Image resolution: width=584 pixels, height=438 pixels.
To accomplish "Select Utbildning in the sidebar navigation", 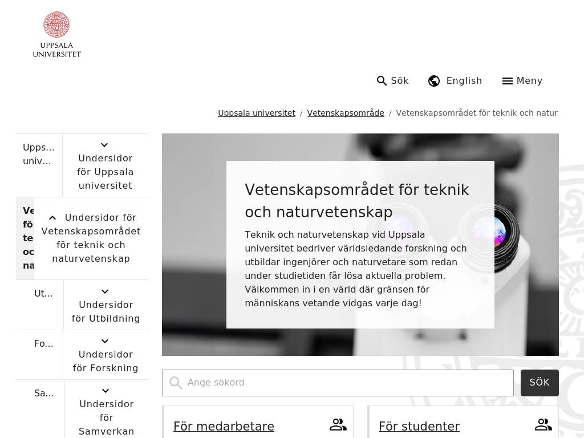I will pyautogui.click(x=43, y=294).
